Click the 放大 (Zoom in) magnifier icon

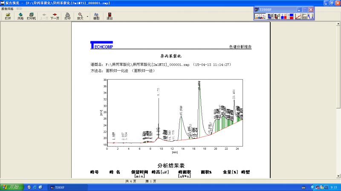[x=80, y=16]
